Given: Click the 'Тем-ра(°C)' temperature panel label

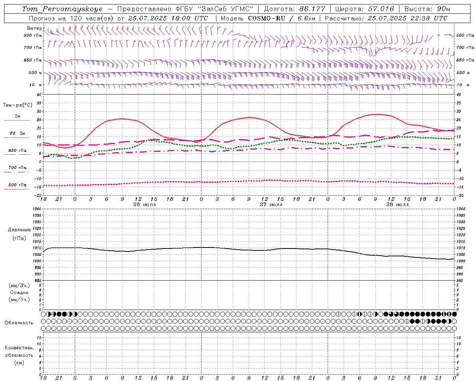Looking at the screenshot, I should pos(17,105).
